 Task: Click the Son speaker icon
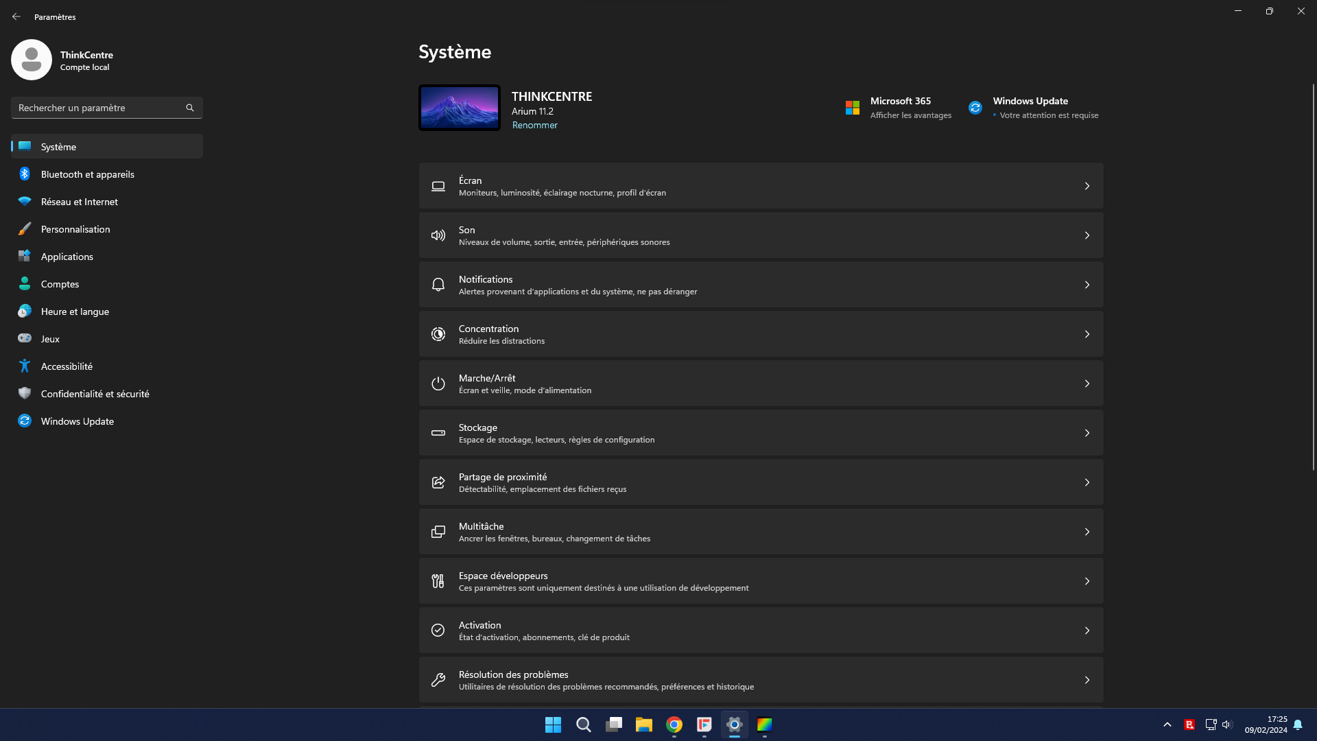pos(438,235)
